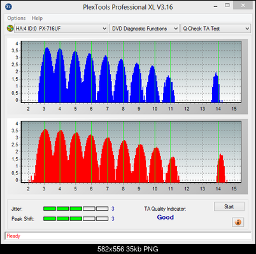The height and width of the screenshot is (254, 256).
Task: Click the disc drive icon beside PX-716UF
Action: tap(10, 28)
